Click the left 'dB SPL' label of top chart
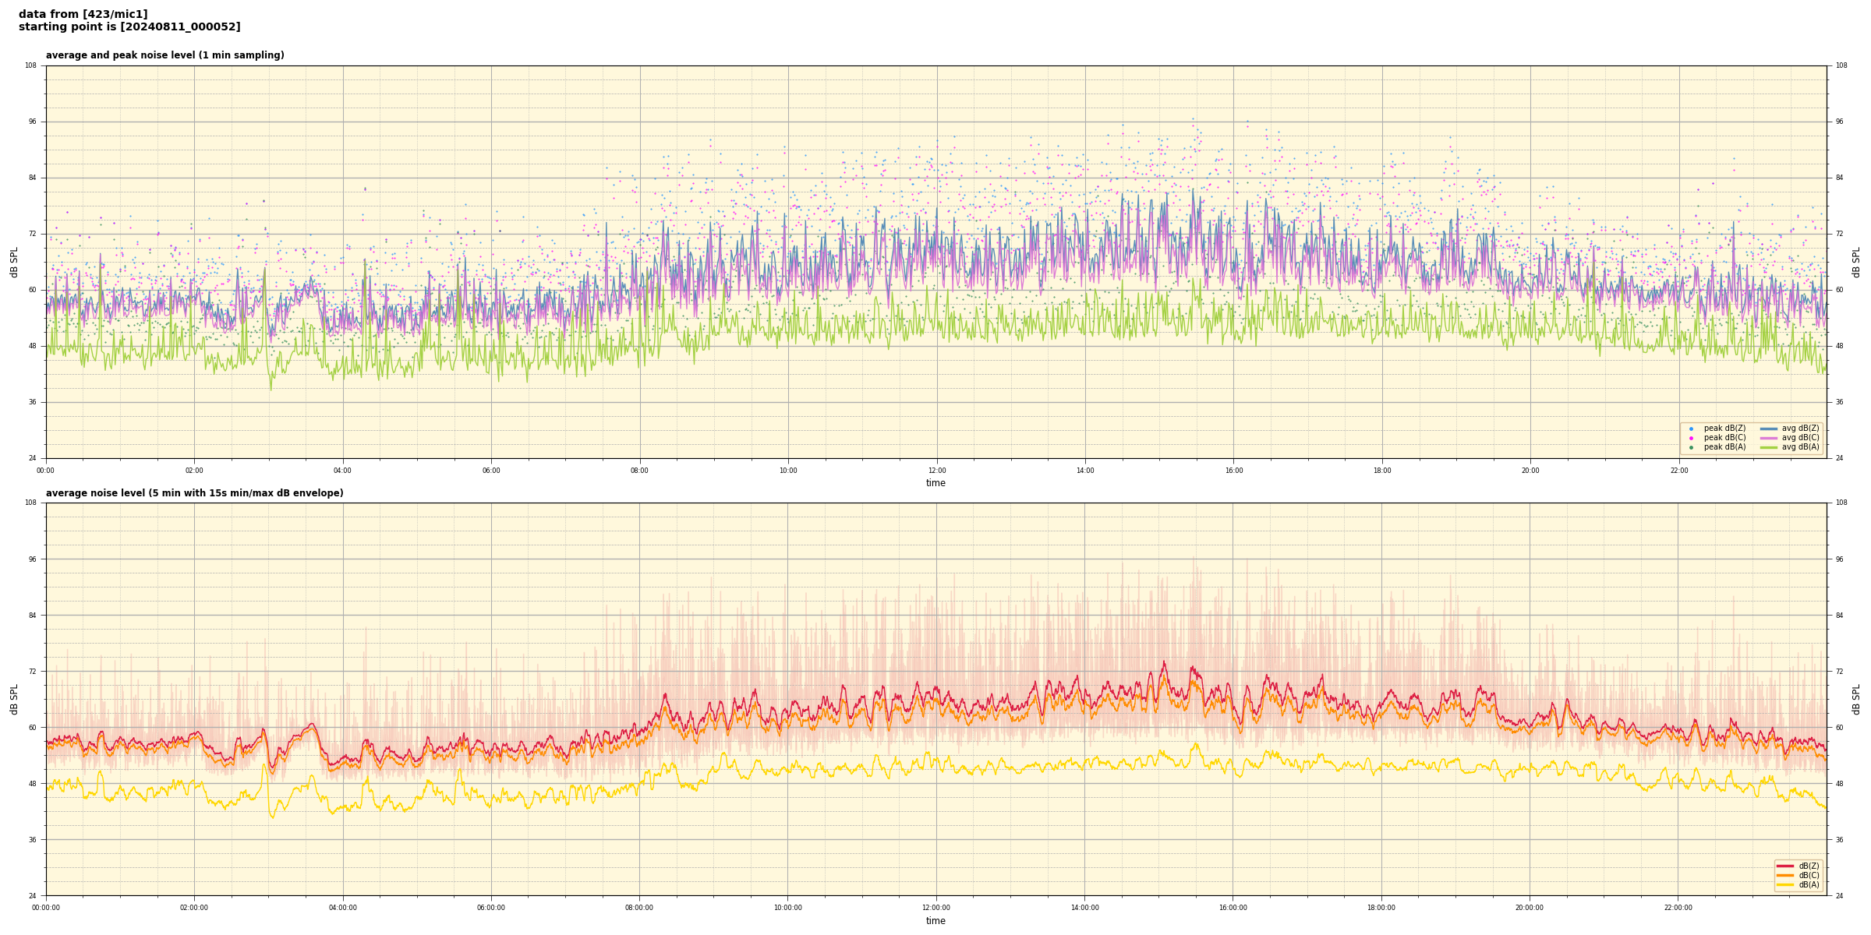Image resolution: width=1871 pixels, height=935 pixels. click(14, 262)
